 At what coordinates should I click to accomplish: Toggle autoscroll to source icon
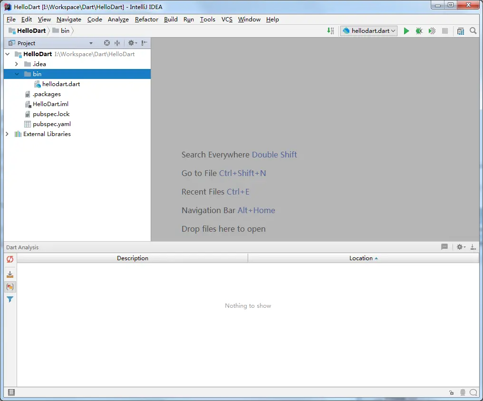point(10,274)
